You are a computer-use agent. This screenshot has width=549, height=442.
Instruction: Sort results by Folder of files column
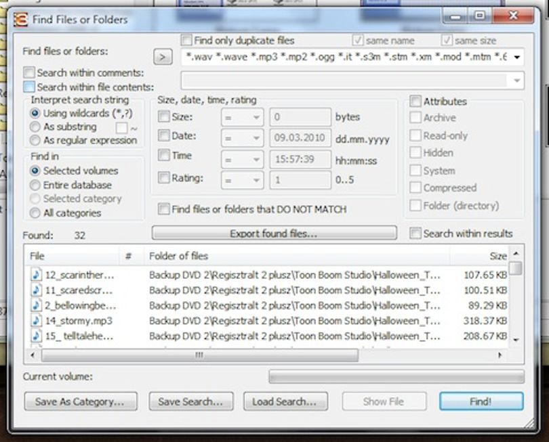[x=297, y=256]
